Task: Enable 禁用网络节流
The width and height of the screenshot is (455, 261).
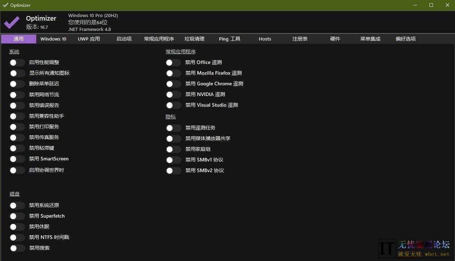Action: 17,95
